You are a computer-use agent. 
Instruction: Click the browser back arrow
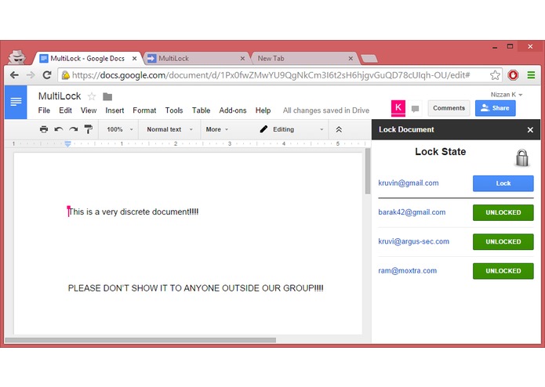point(14,75)
